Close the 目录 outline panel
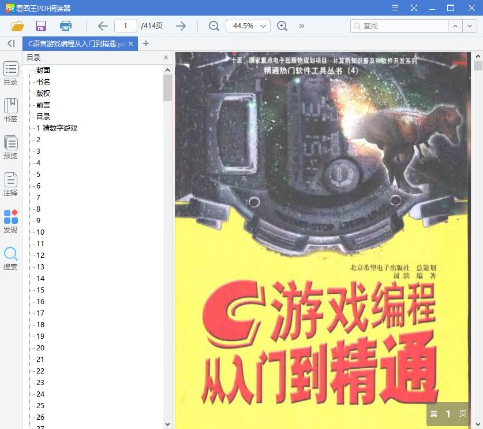The height and width of the screenshot is (429, 483). click(166, 57)
